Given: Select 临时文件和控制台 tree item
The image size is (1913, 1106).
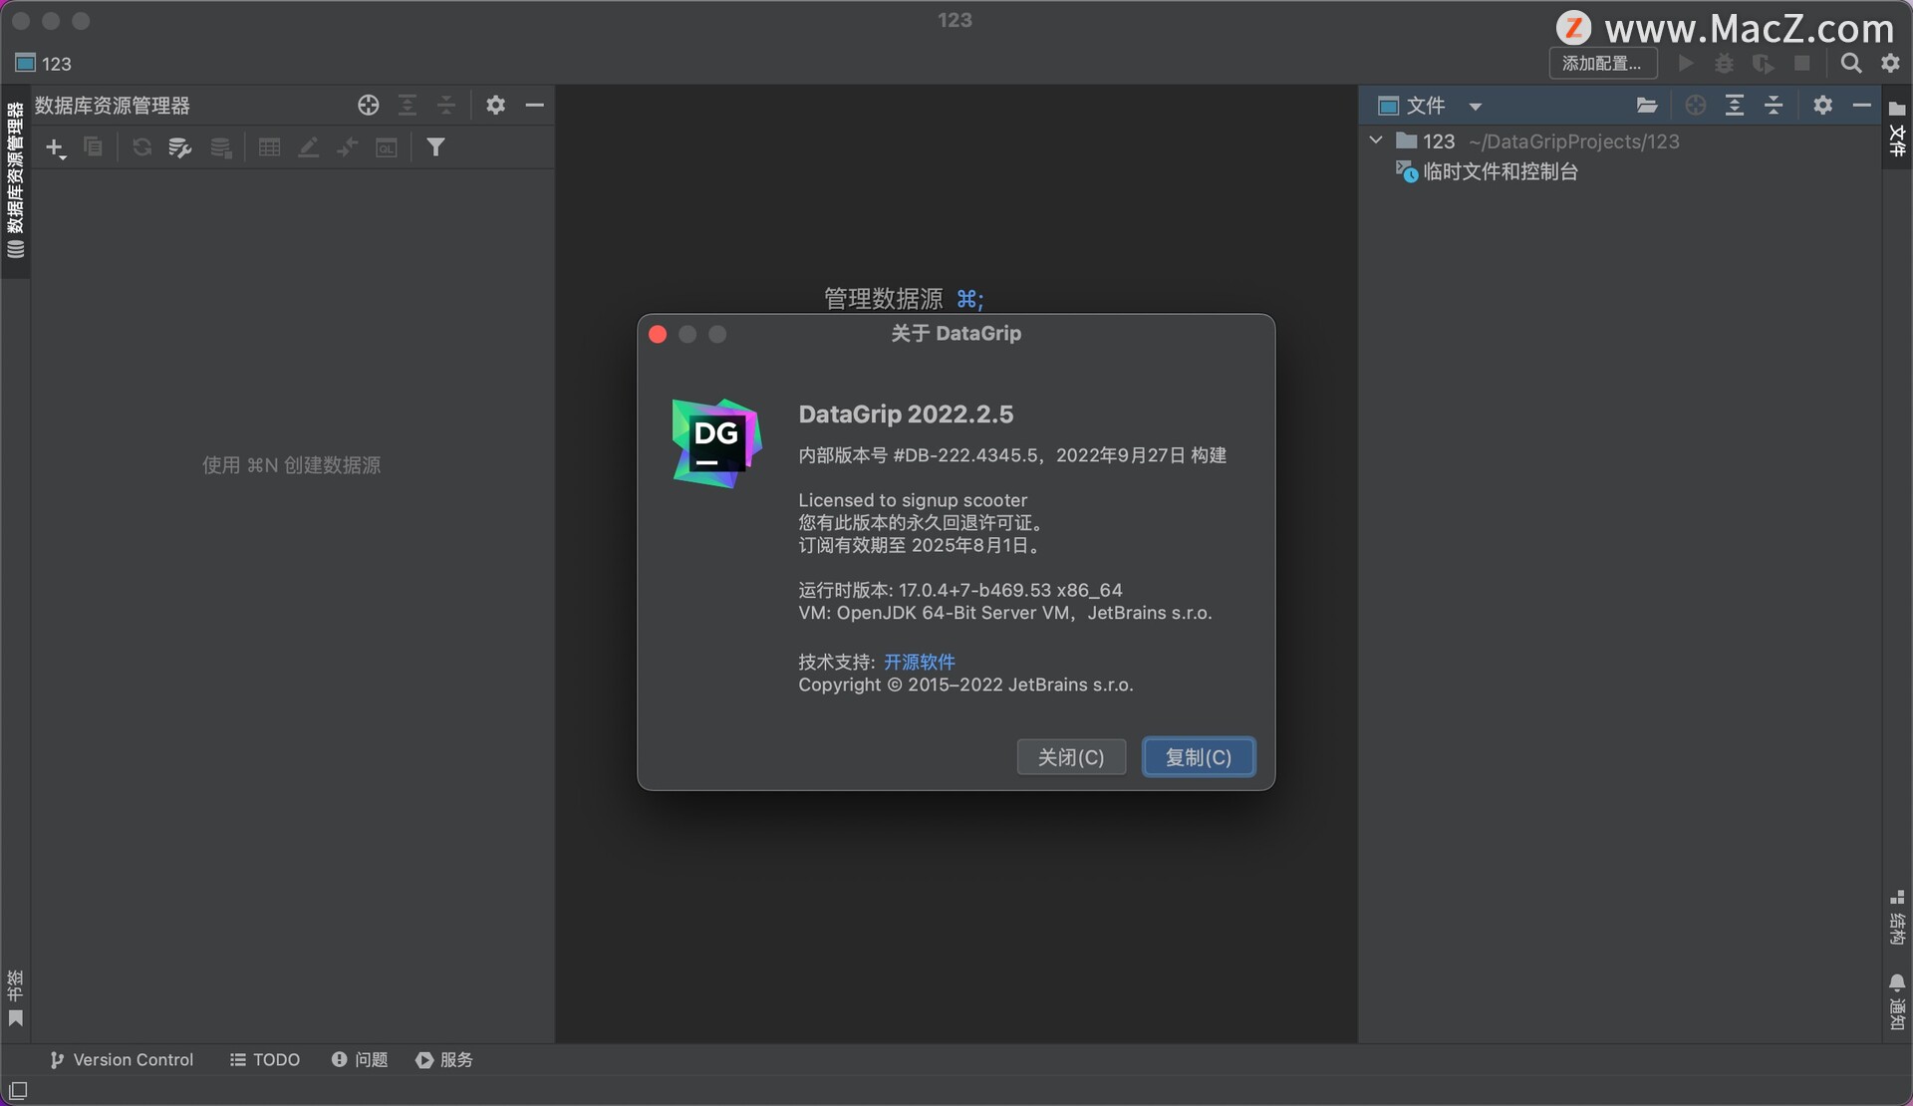Looking at the screenshot, I should 1488,171.
